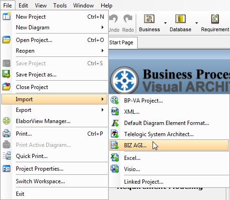Click the Ctrl+O shortcut text

point(96,40)
